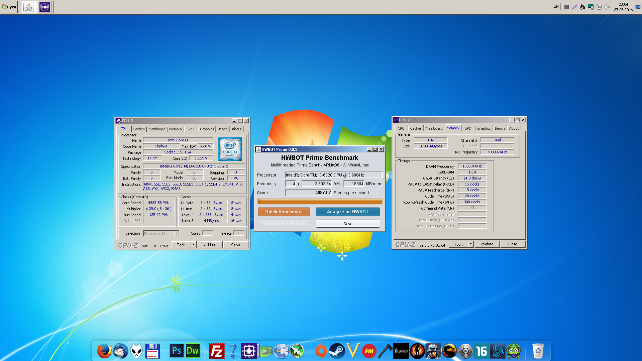Click the EN language indicator
The width and height of the screenshot is (642, 361).
click(556, 6)
